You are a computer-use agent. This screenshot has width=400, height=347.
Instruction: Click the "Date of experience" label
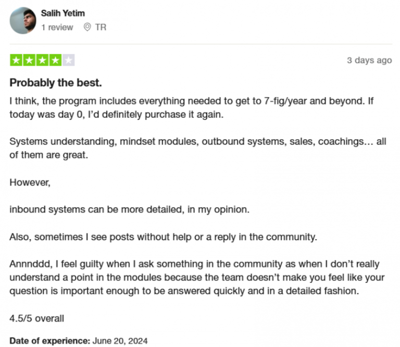click(49, 341)
